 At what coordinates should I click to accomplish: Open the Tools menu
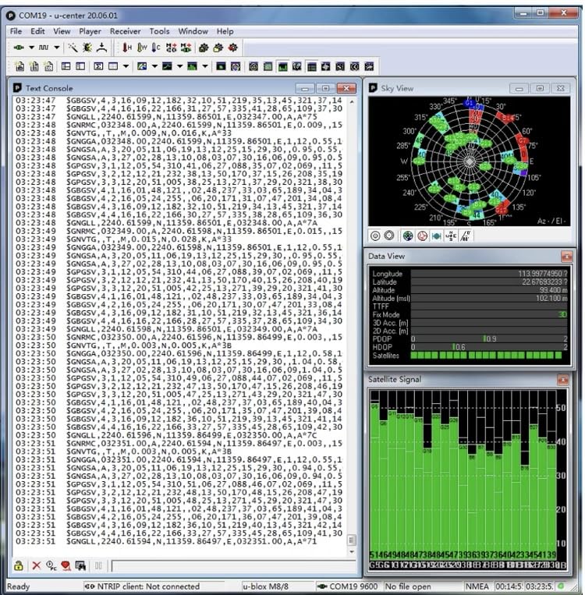[x=159, y=31]
